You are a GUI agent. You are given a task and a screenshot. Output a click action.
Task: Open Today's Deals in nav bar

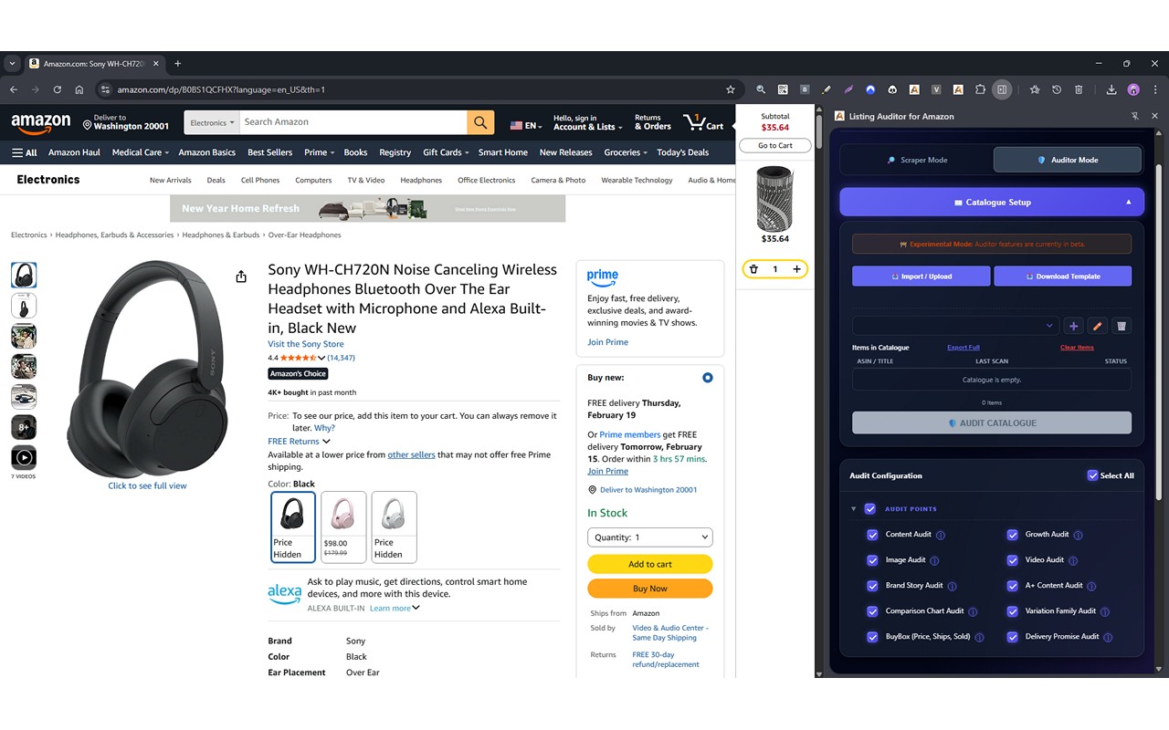point(683,152)
